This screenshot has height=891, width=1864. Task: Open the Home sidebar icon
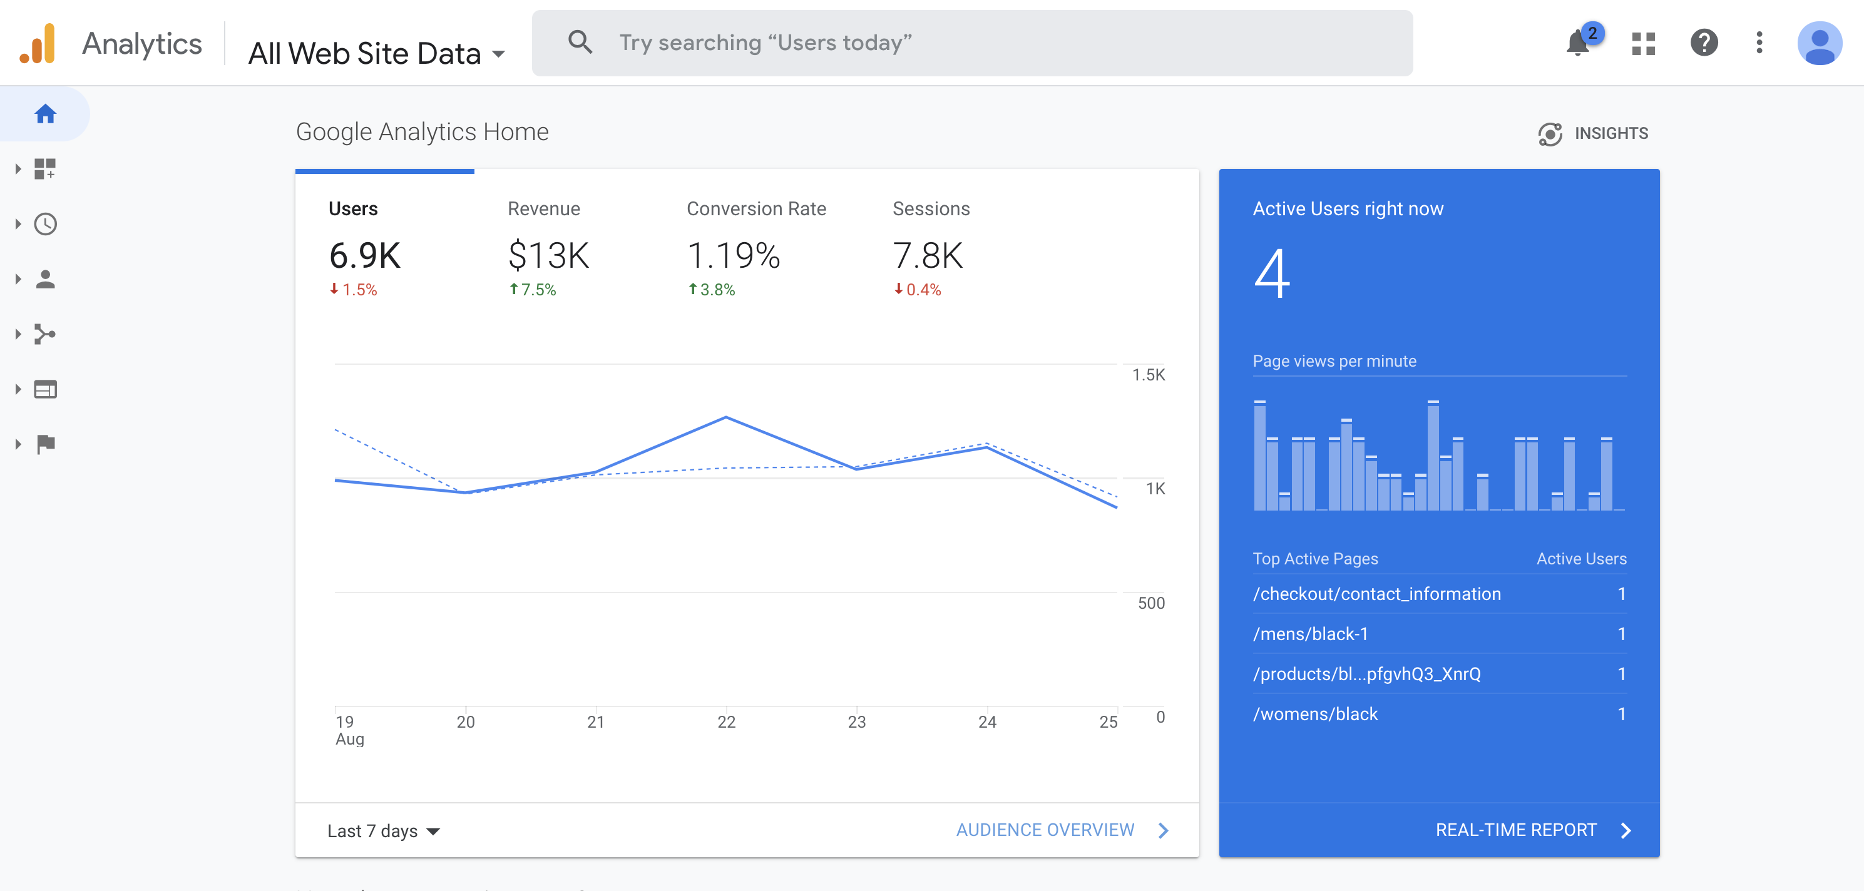[x=46, y=113]
